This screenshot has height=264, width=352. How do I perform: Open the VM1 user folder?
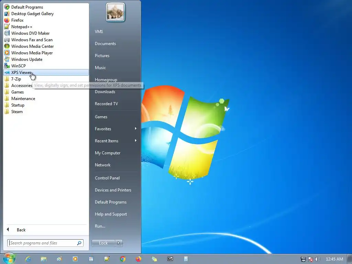(x=115, y=31)
